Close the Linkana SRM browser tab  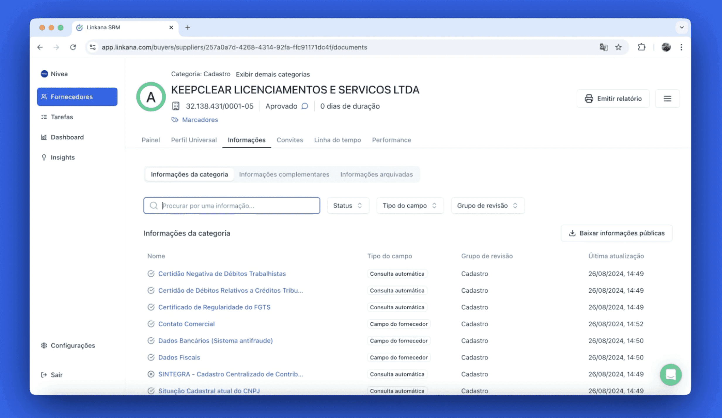click(171, 28)
